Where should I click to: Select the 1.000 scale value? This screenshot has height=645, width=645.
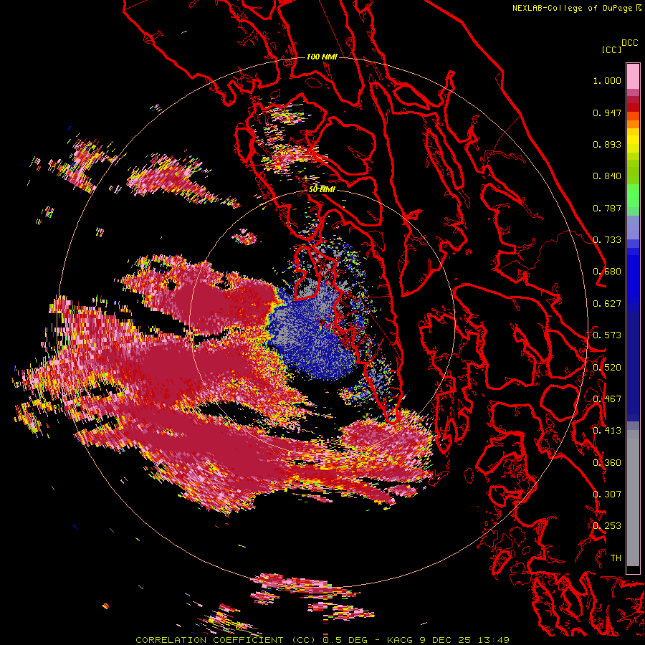(x=607, y=80)
